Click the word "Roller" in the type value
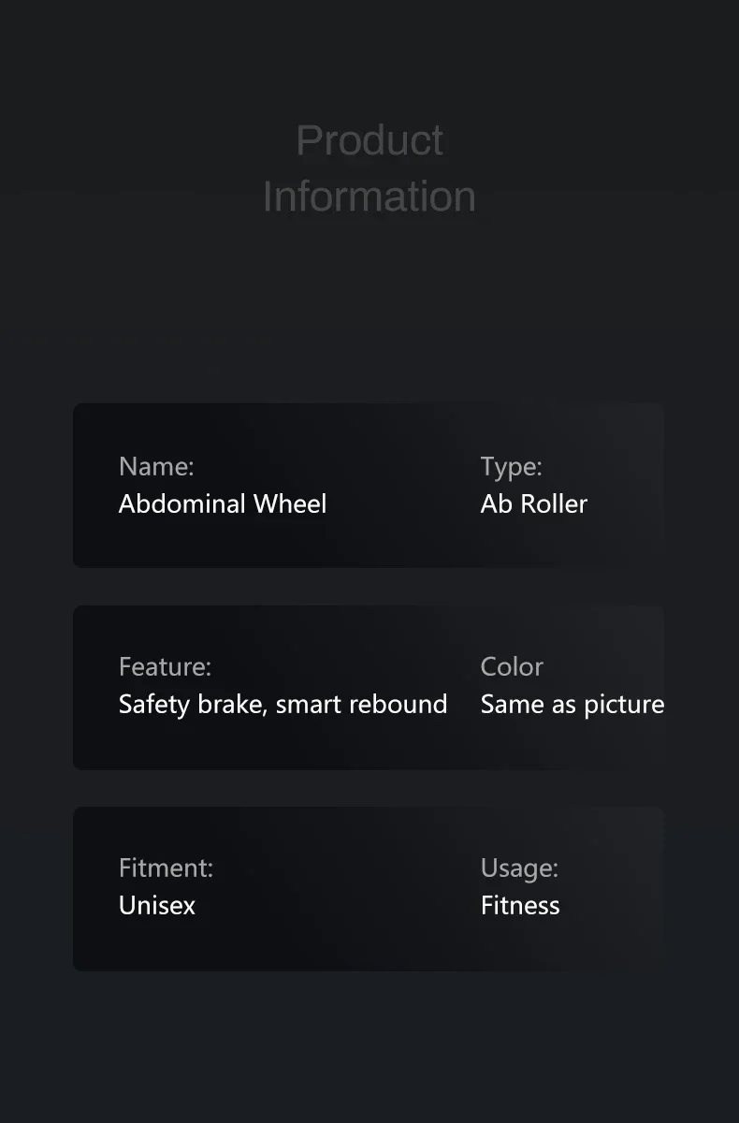This screenshot has height=1123, width=739. 554,503
